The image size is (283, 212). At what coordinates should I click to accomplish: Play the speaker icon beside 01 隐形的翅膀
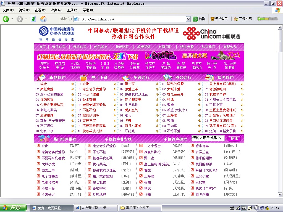pos(200,84)
